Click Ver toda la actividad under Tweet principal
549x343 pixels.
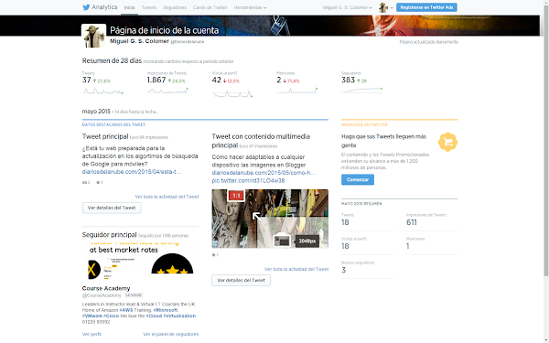(x=167, y=197)
